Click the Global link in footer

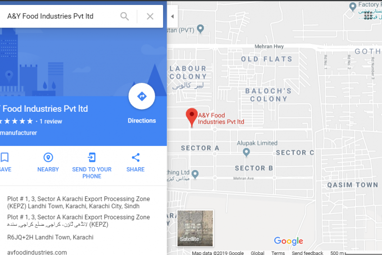coord(257,253)
